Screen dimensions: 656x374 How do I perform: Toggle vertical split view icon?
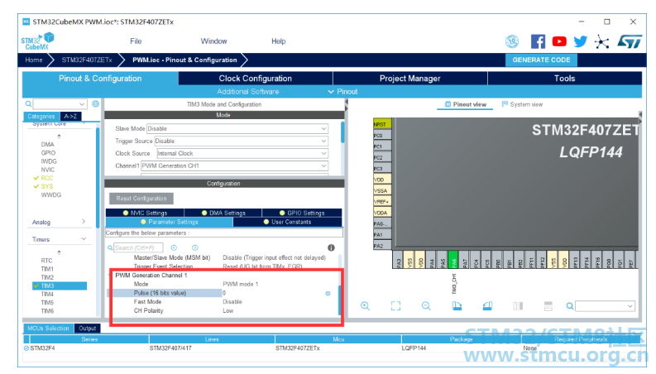(x=518, y=306)
